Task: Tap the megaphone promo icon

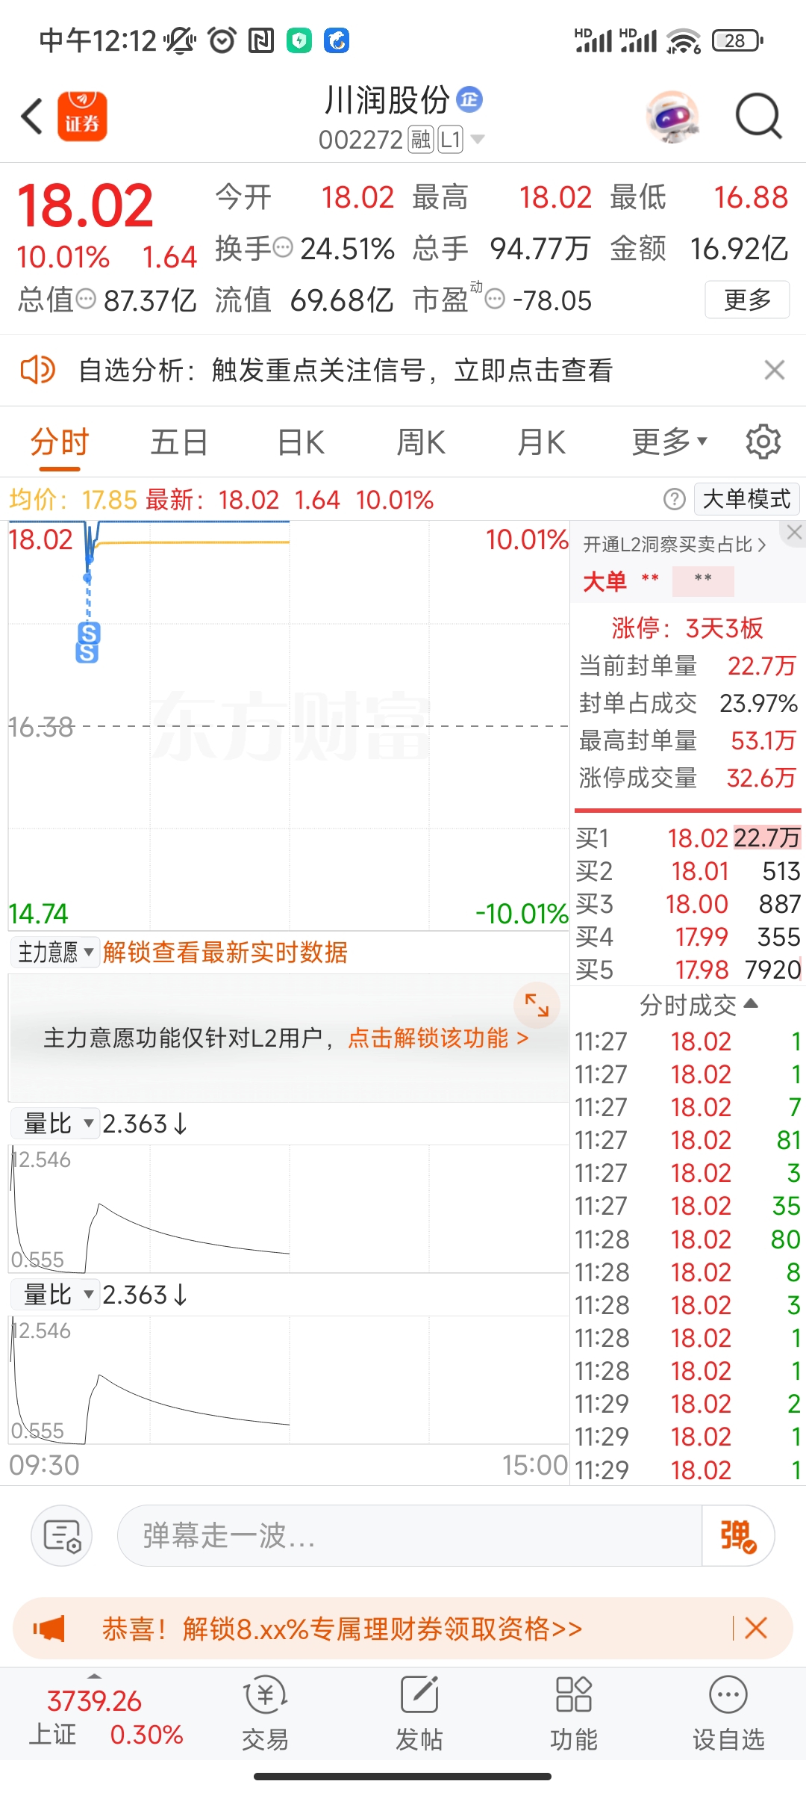Action: pyautogui.click(x=49, y=1629)
